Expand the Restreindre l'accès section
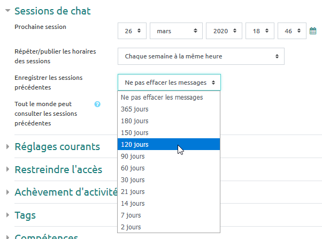Screen dimensions: 322x239 (x=58, y=169)
